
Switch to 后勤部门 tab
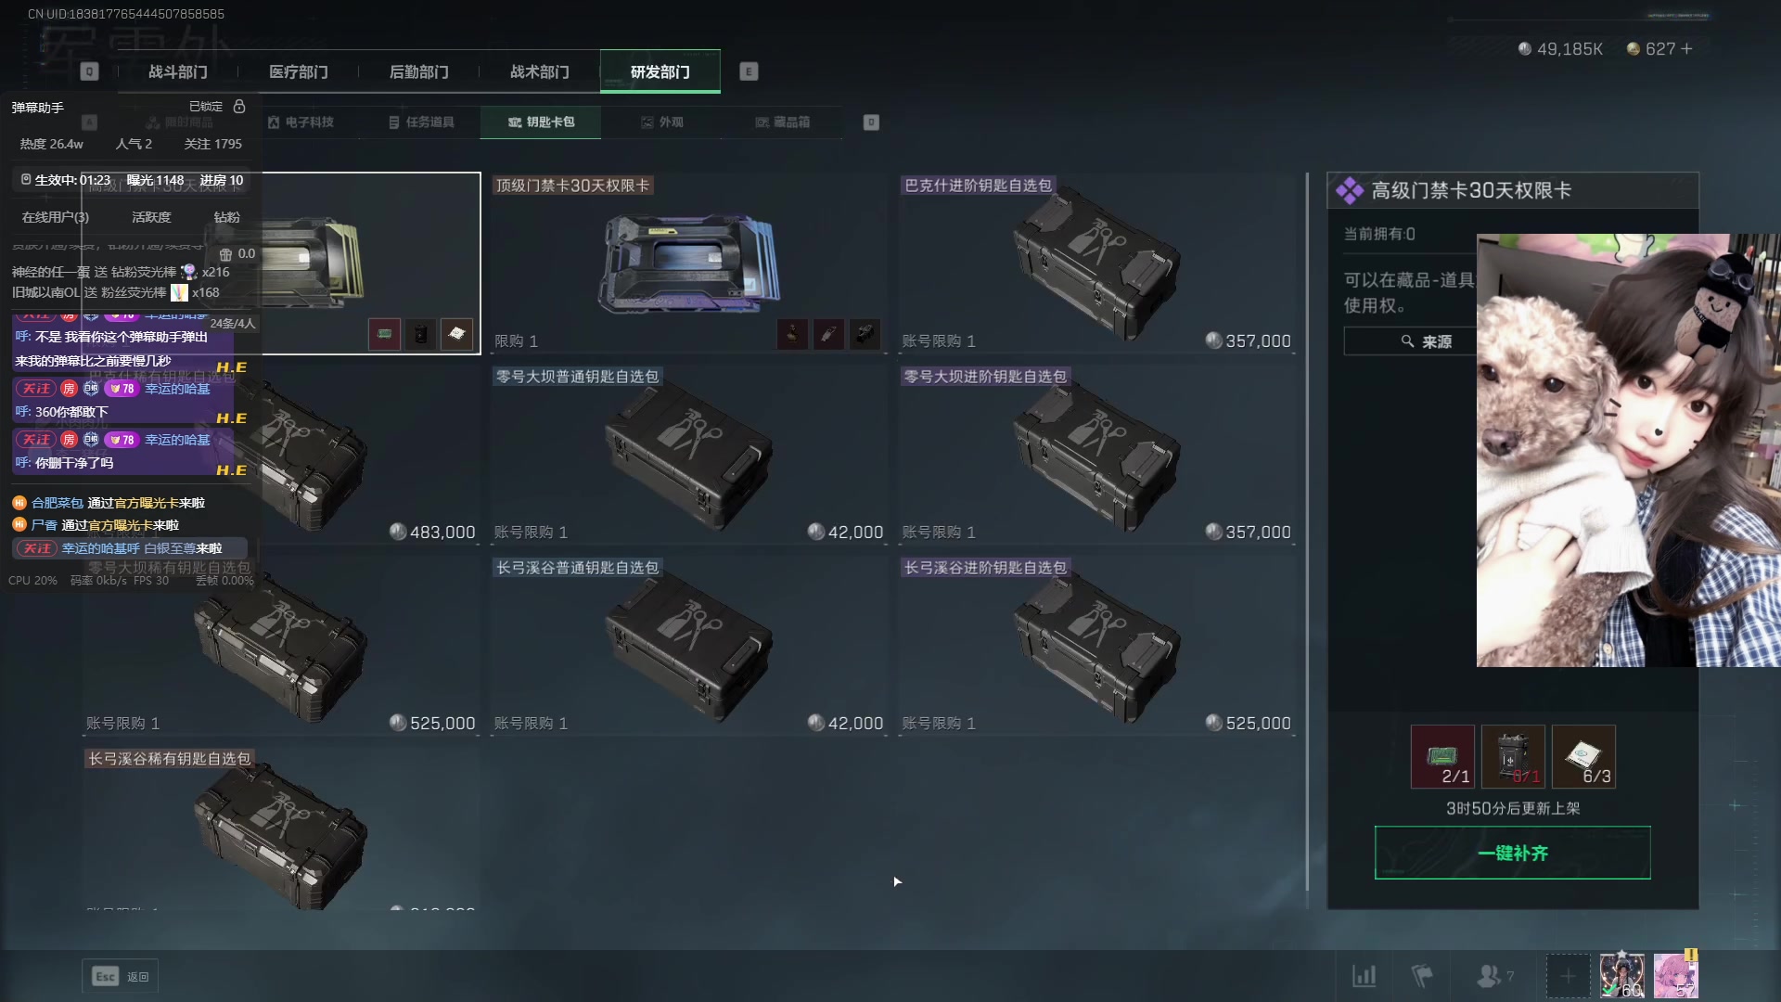point(419,71)
